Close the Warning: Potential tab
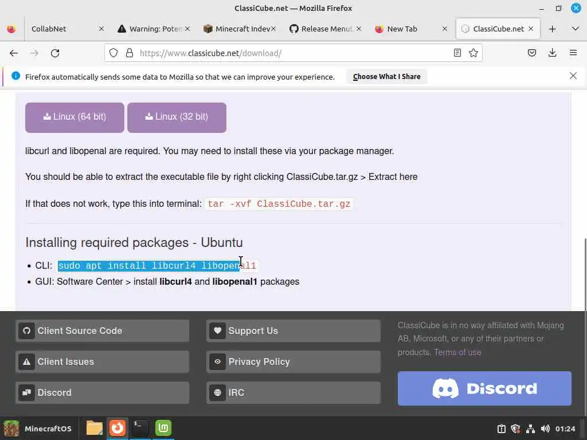Viewport: 587px width, 440px height. tap(187, 29)
